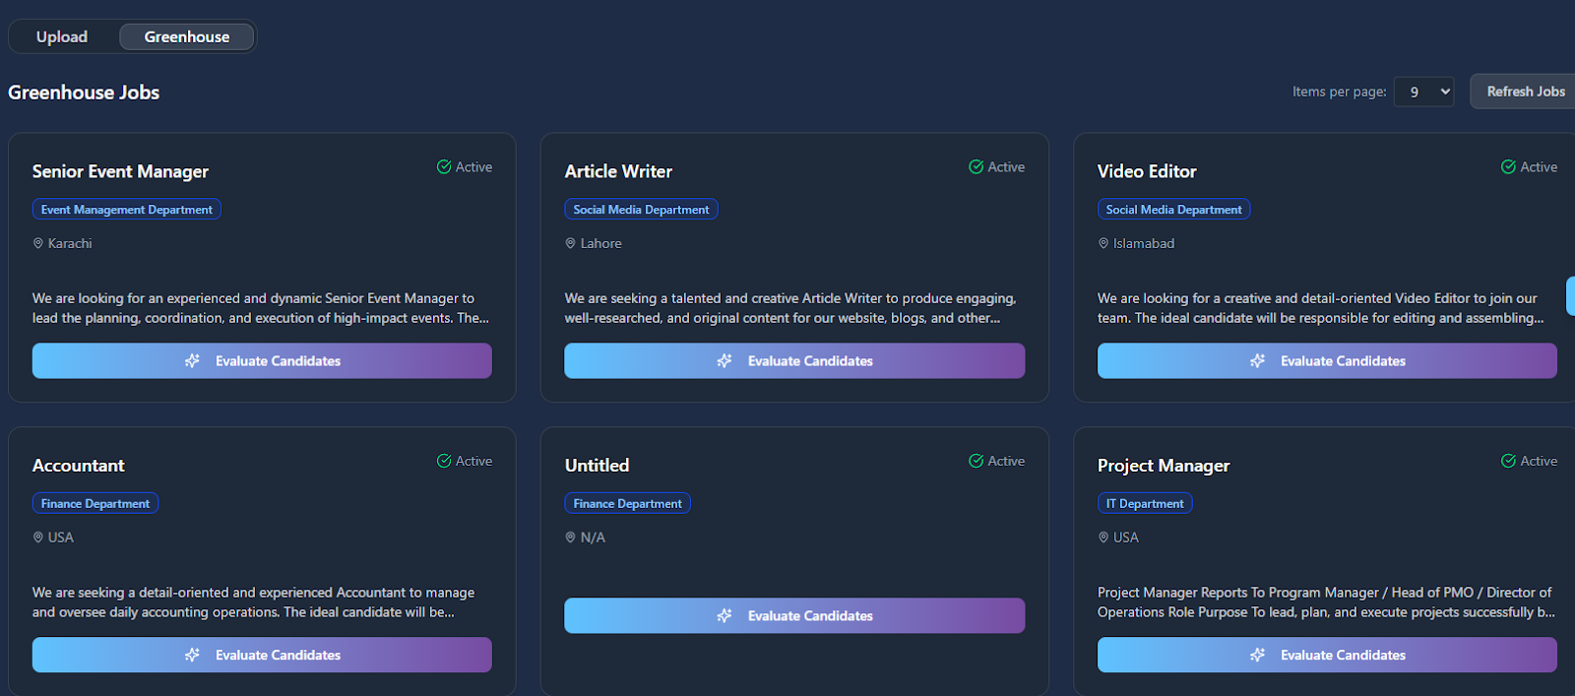The width and height of the screenshot is (1575, 696).
Task: Click Active checkmark icon on Article Writer
Action: coord(976,167)
